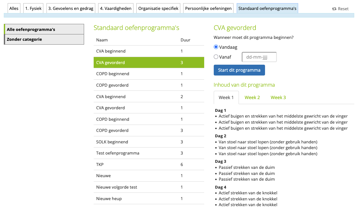
Task: Choose the TKP program row
Action: (149, 164)
